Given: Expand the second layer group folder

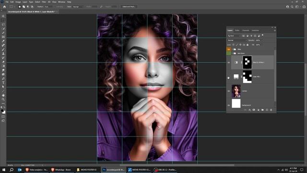Looking at the screenshot, I should (x=232, y=53).
